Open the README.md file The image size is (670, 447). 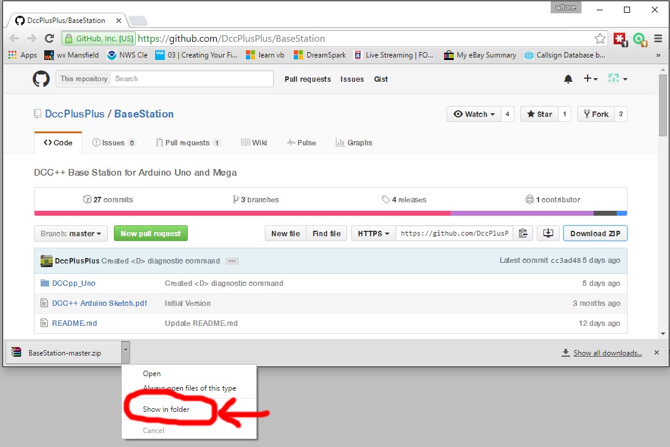pos(75,323)
